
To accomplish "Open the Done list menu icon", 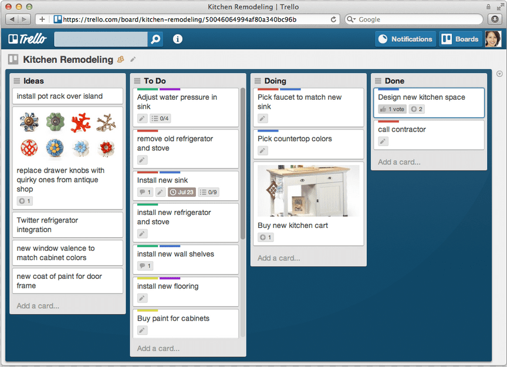I will [x=378, y=80].
